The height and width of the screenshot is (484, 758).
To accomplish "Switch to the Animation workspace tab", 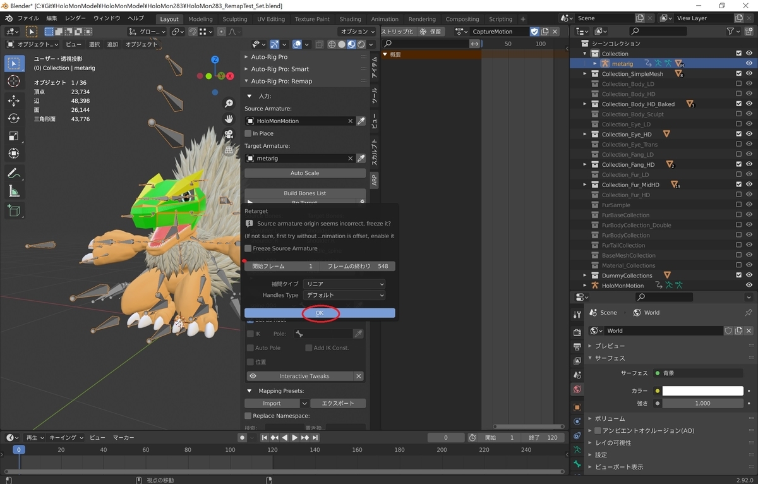I will click(x=385, y=19).
